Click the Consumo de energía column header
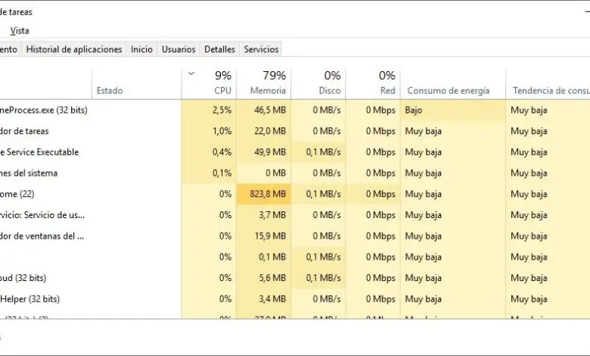The width and height of the screenshot is (590, 356). (x=448, y=90)
